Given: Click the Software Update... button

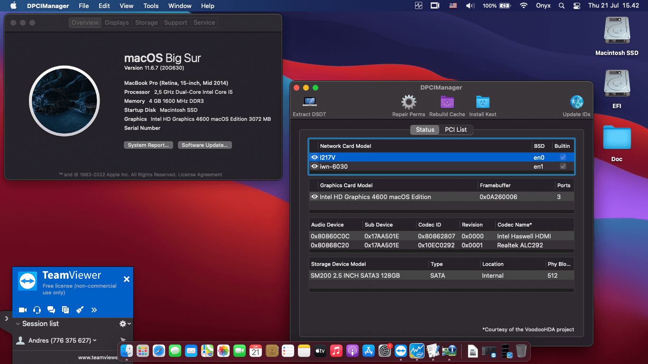Looking at the screenshot, I should (x=205, y=145).
